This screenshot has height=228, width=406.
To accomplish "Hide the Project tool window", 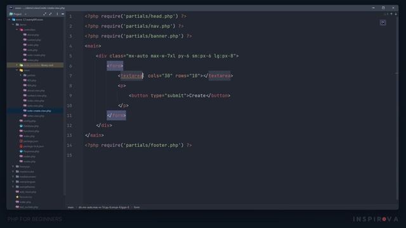I will [63, 14].
